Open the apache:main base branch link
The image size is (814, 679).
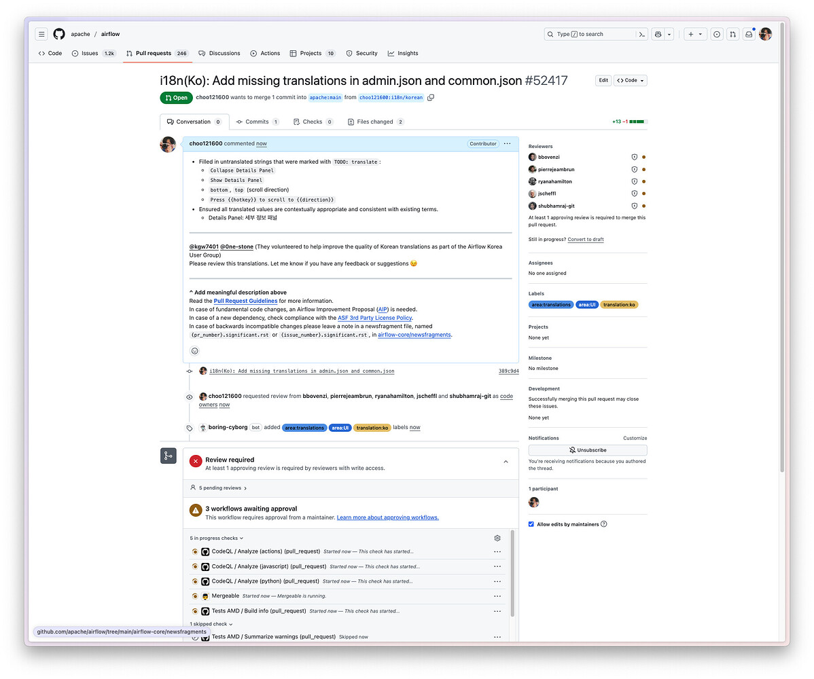click(x=325, y=98)
